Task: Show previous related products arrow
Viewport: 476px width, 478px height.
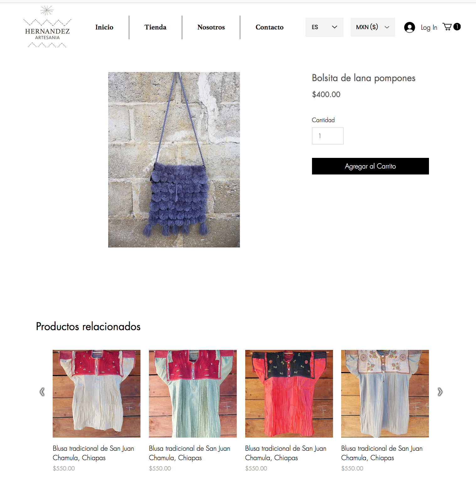Action: coord(42,392)
